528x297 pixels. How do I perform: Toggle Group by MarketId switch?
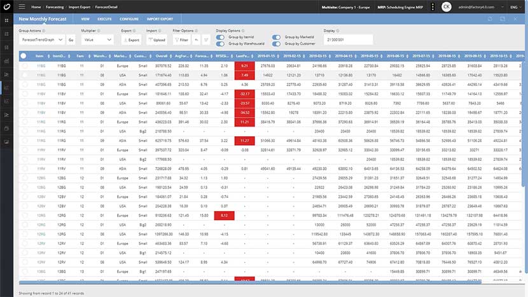(x=277, y=37)
